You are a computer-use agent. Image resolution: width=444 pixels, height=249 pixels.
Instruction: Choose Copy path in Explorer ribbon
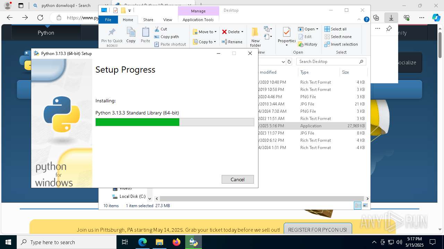click(x=166, y=37)
